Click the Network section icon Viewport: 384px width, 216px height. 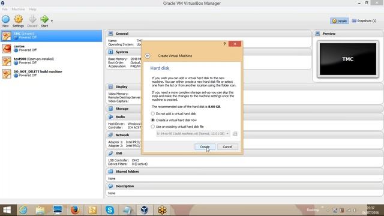pos(110,135)
